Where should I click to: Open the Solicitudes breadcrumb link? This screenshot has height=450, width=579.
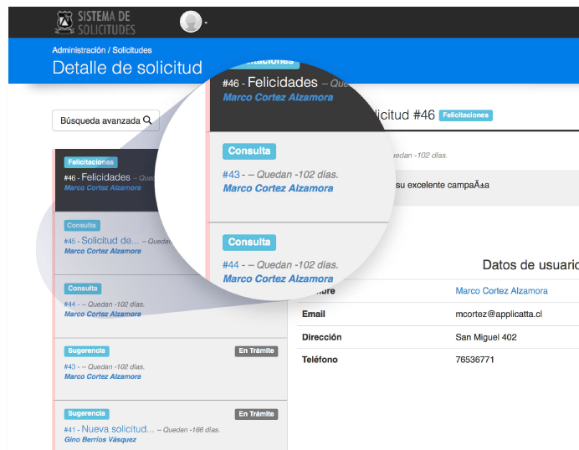click(132, 50)
